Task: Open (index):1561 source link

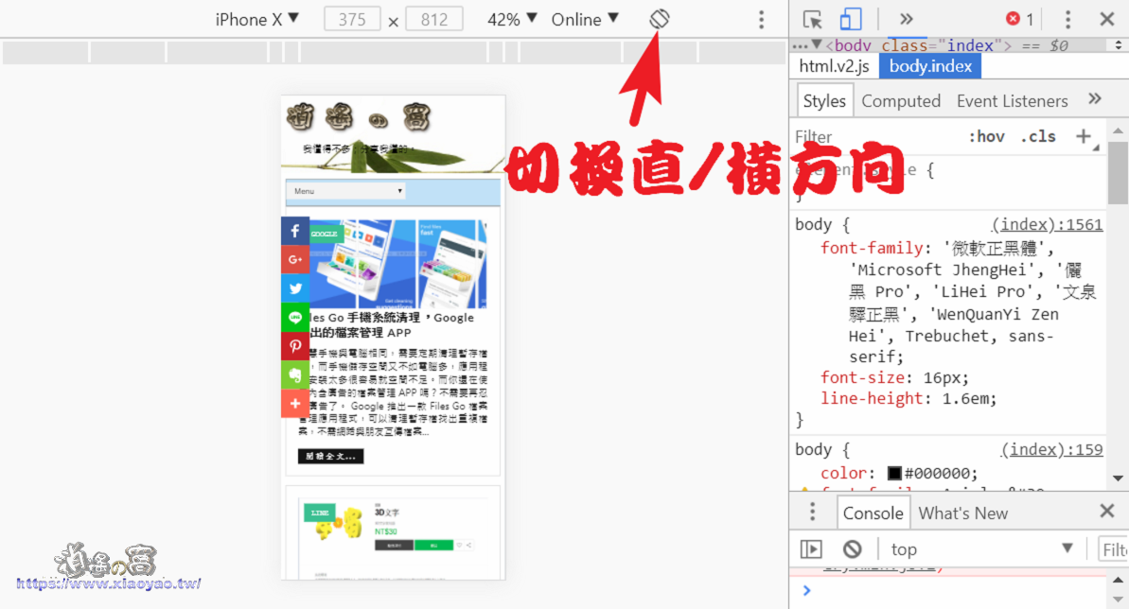Action: 1047,225
